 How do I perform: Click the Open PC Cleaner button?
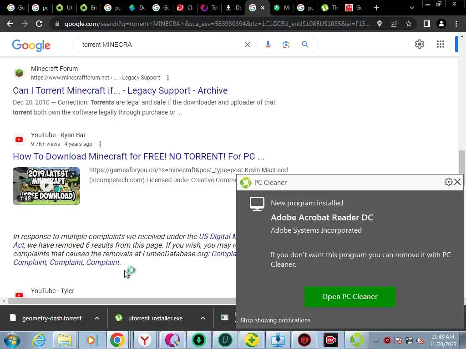click(x=350, y=296)
